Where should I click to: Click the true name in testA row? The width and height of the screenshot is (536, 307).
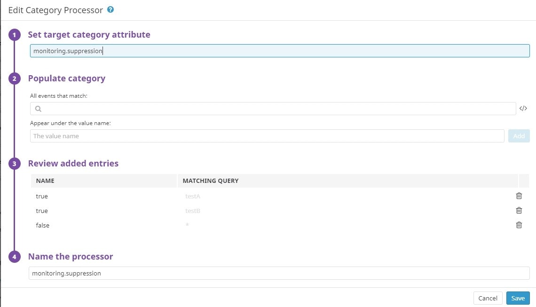[42, 196]
